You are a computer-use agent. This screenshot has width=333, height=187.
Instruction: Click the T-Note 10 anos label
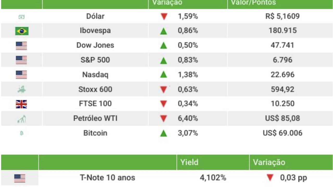tap(107, 178)
